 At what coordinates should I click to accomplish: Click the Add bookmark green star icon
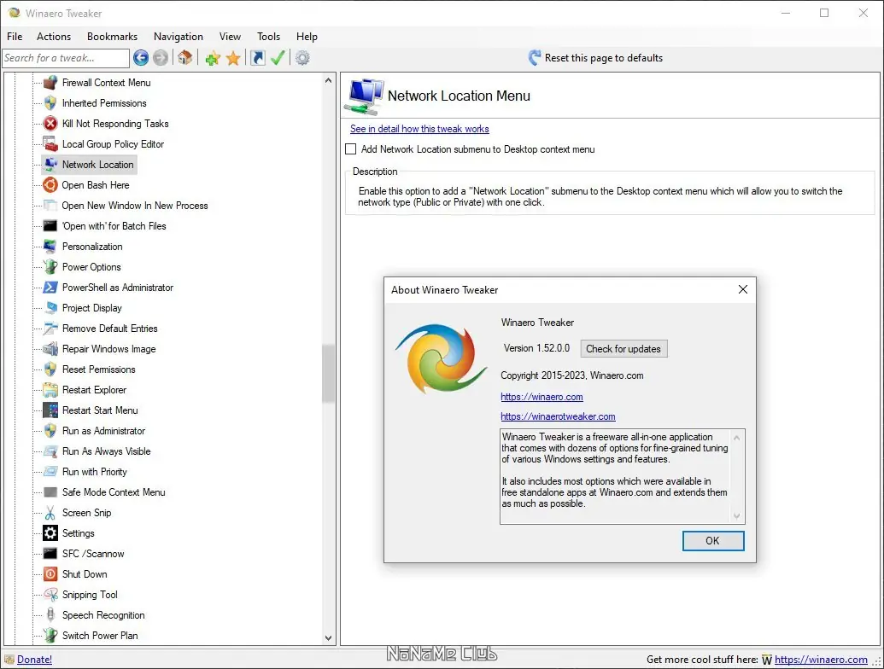(x=213, y=58)
